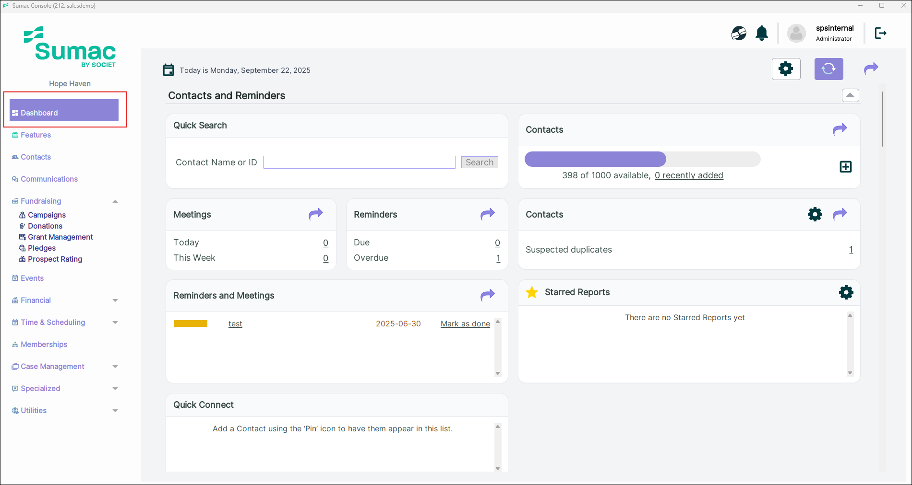Collapse the Contacts and Reminders section
912x485 pixels.
pyautogui.click(x=850, y=95)
